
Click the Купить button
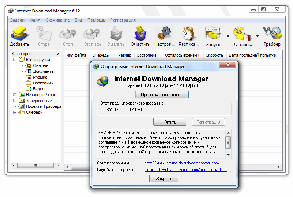tap(170, 122)
